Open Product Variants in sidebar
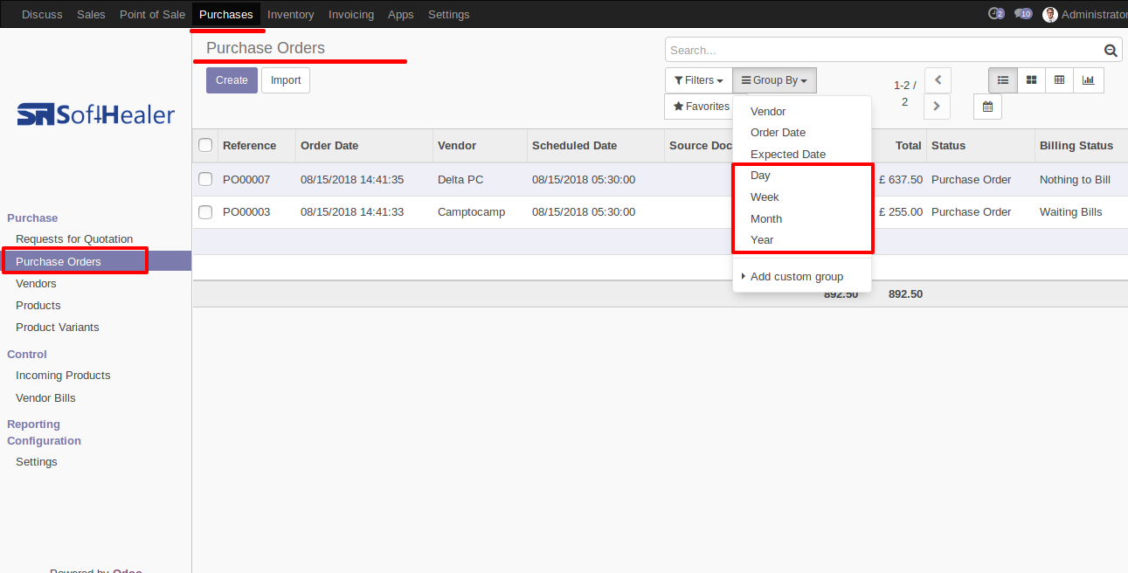Screen dimensions: 1128x573 (58, 327)
